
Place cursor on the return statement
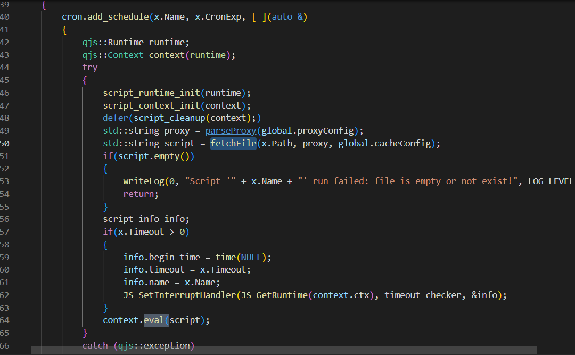pyautogui.click(x=141, y=194)
